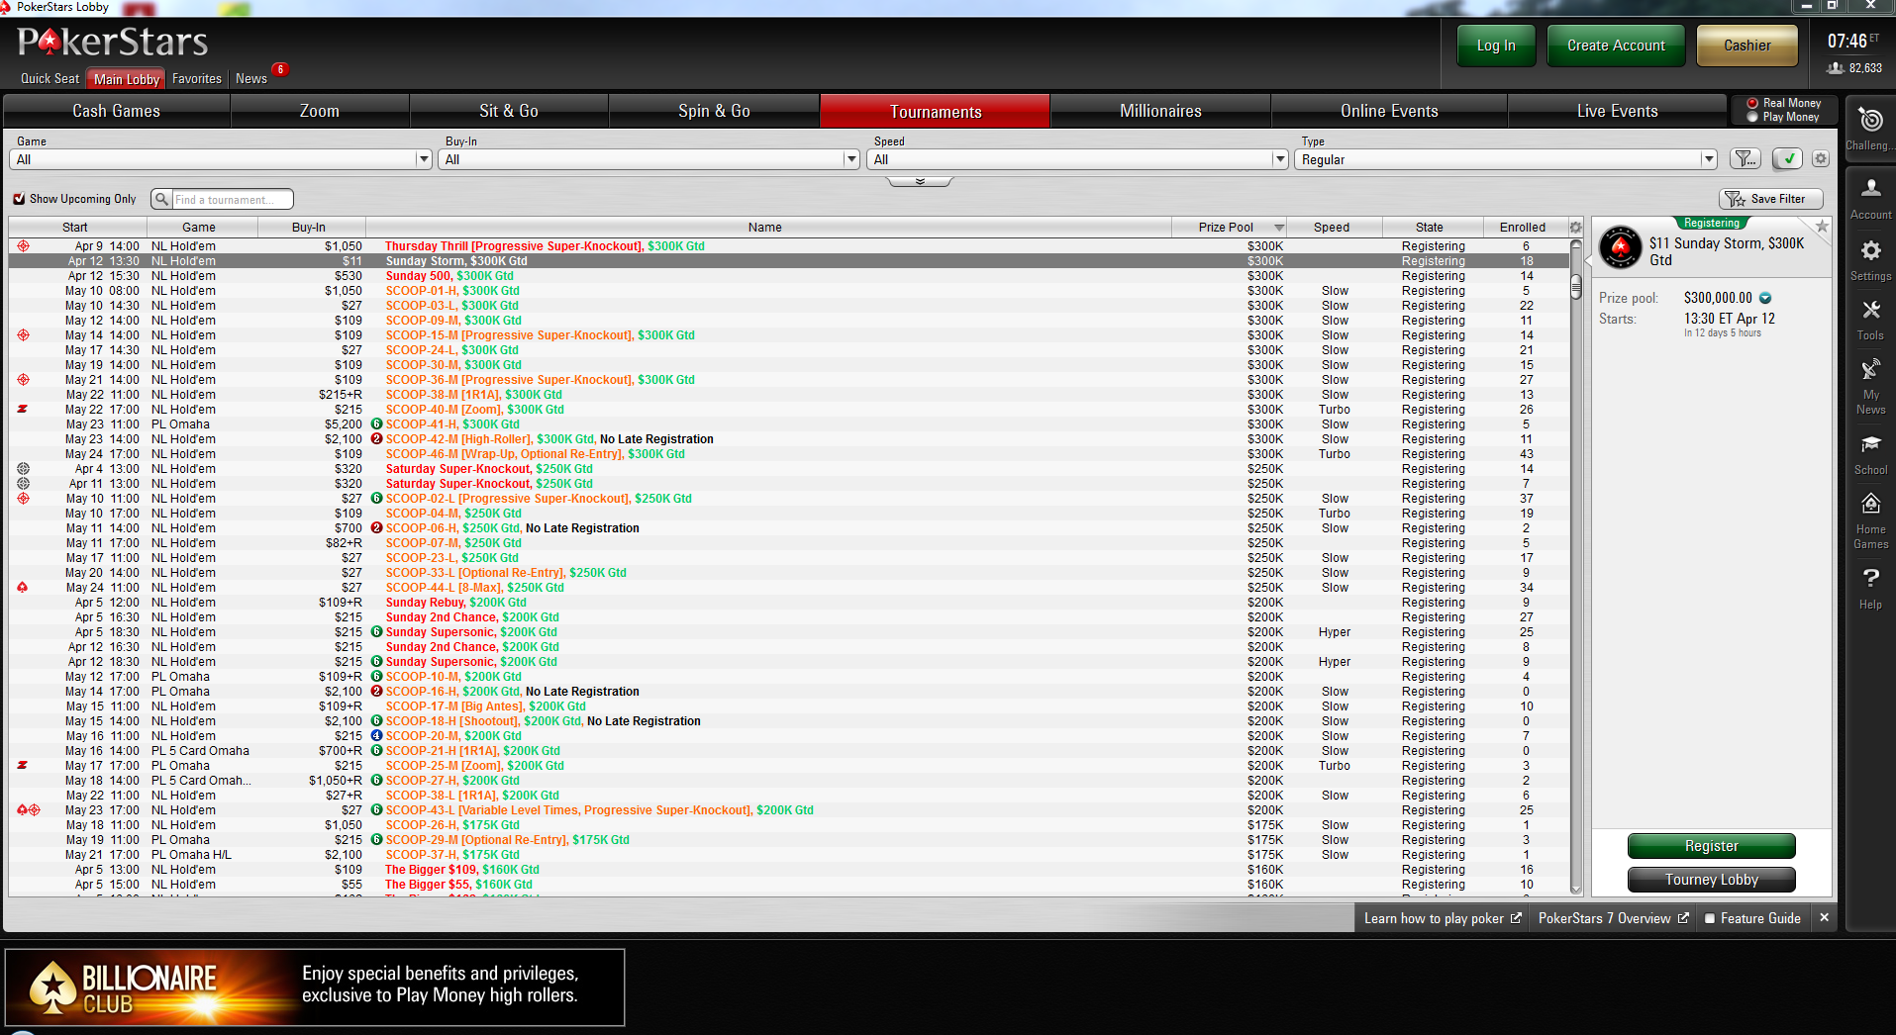Click the 6-max icon on SCOOP-02-L row
Viewport: 1896px width, 1035px height.
(376, 498)
